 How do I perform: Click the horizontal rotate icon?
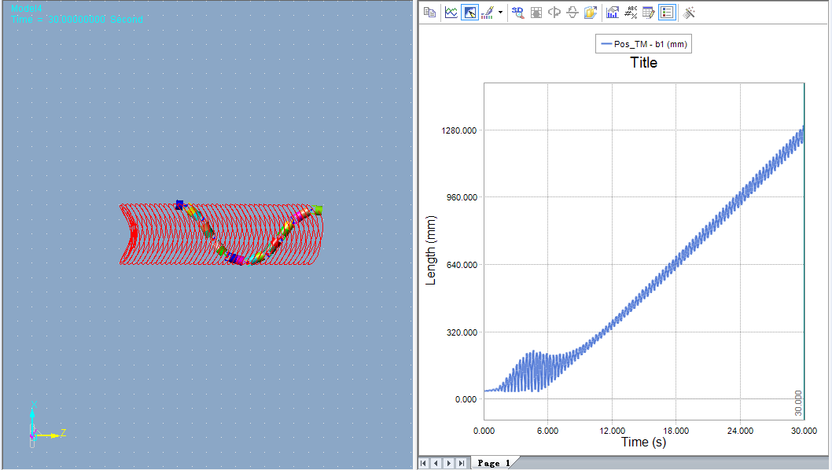click(x=554, y=13)
